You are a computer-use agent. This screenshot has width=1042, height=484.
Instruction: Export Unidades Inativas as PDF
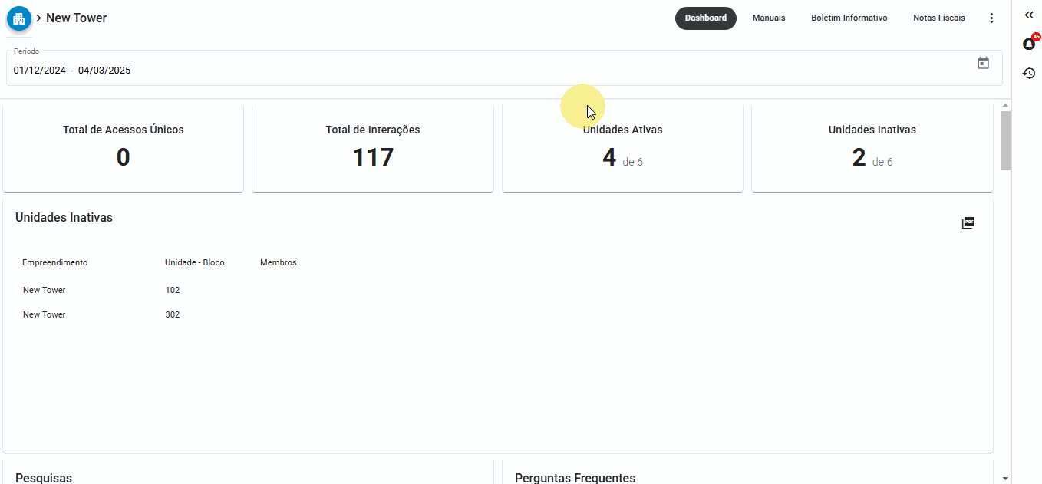968,223
